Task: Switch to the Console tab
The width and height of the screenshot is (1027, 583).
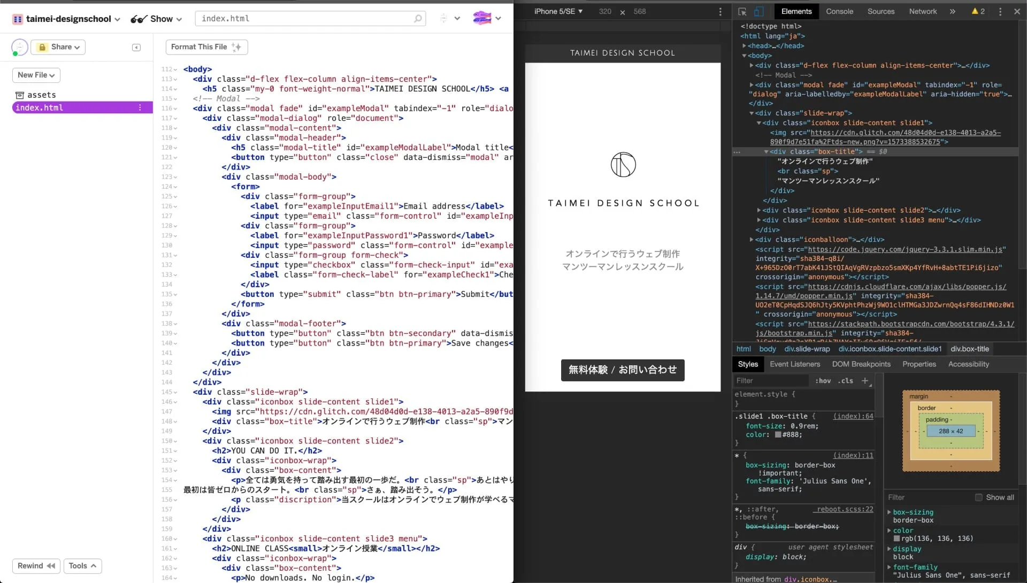Action: click(x=839, y=11)
